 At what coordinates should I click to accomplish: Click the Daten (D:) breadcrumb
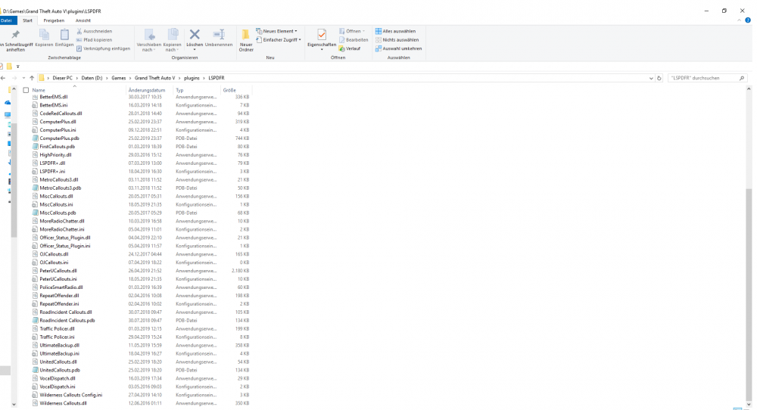tap(92, 78)
